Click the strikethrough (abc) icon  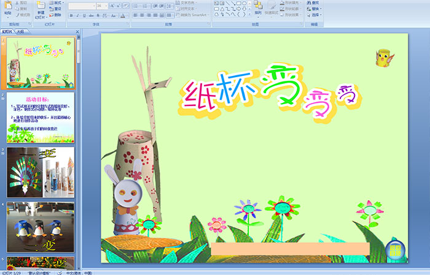click(92, 15)
